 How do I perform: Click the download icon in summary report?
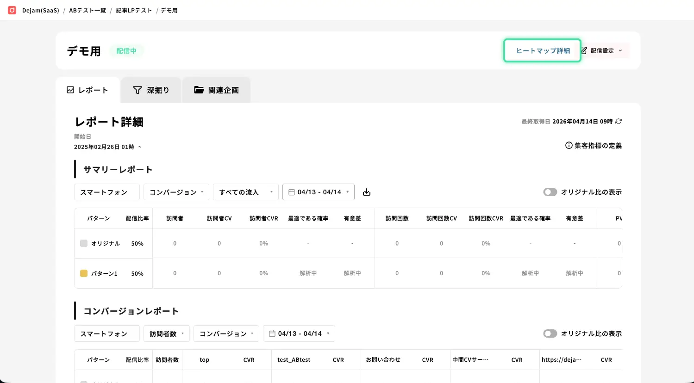[x=367, y=192]
